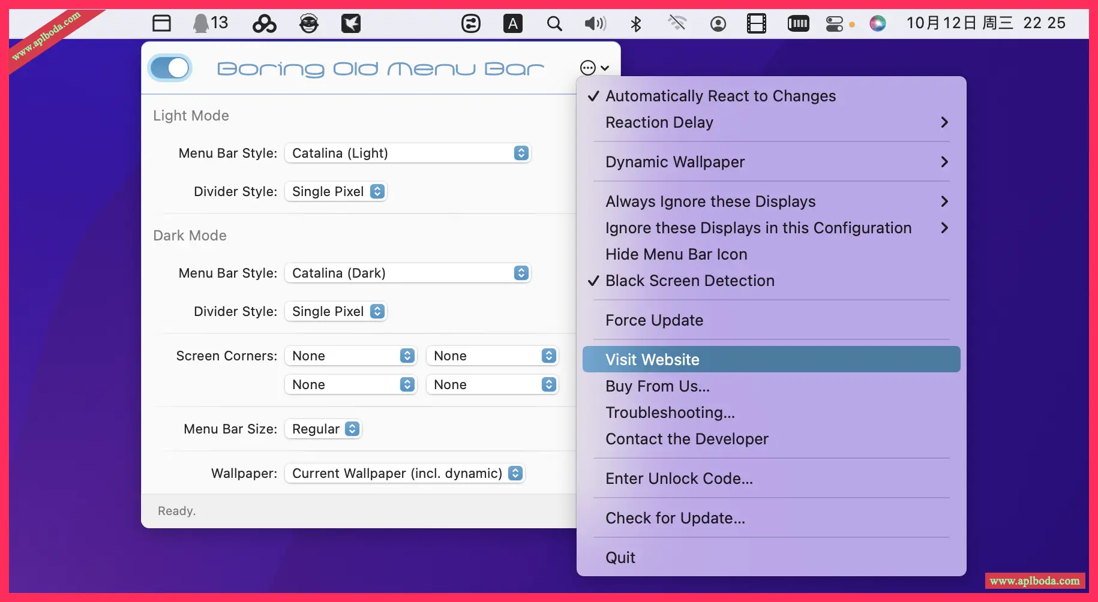1098x602 pixels.
Task: Click the 'Menu Bar Size:' label
Action: coord(230,429)
